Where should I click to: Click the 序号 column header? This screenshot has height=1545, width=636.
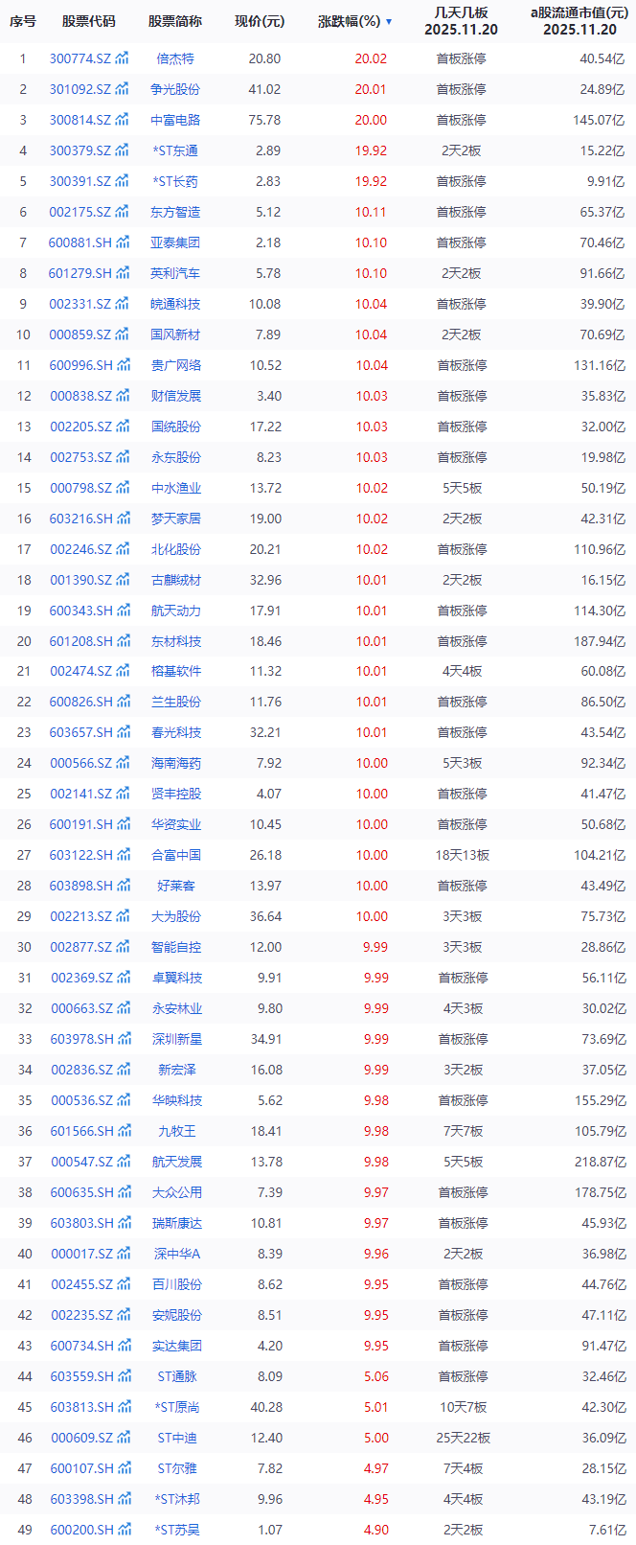[x=23, y=21]
